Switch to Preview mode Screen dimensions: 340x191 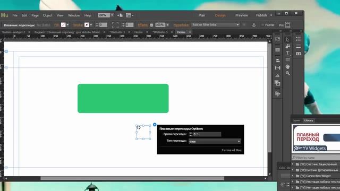[x=241, y=15]
